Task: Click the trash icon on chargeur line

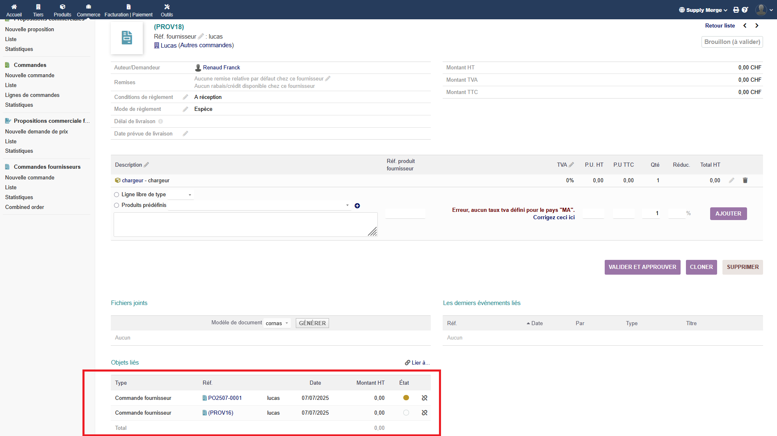Action: tap(745, 181)
